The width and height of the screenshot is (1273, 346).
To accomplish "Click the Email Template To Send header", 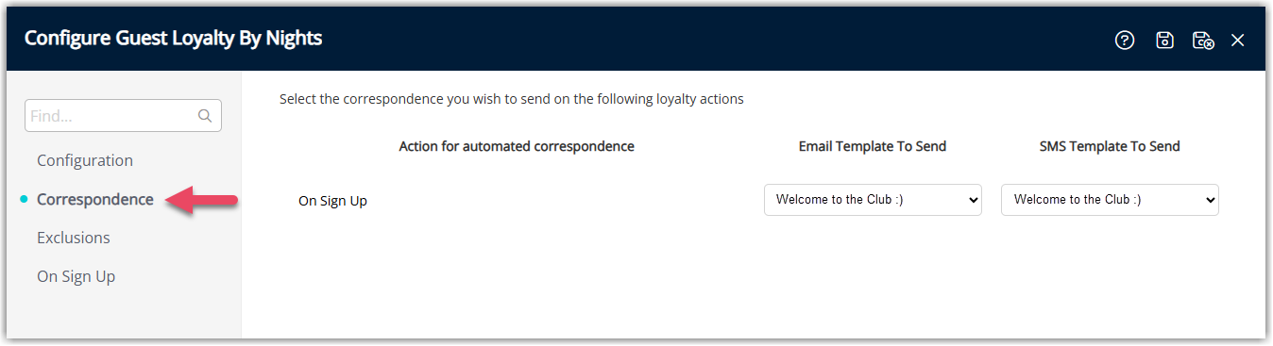I will 873,146.
